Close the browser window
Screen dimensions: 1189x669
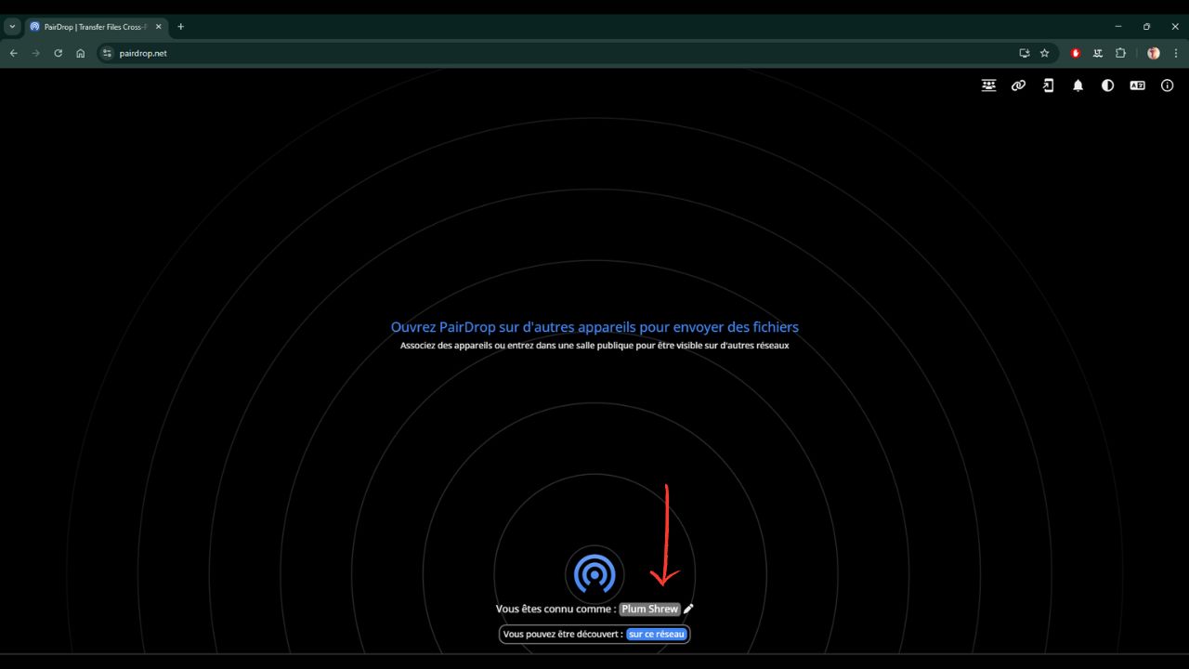pos(1175,26)
